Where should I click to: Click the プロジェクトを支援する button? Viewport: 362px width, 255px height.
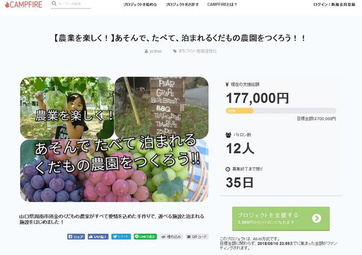(x=281, y=218)
